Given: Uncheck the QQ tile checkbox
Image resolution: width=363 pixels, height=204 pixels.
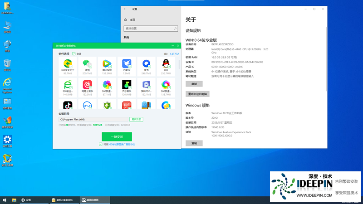Looking at the screenshot, I should (x=169, y=66).
